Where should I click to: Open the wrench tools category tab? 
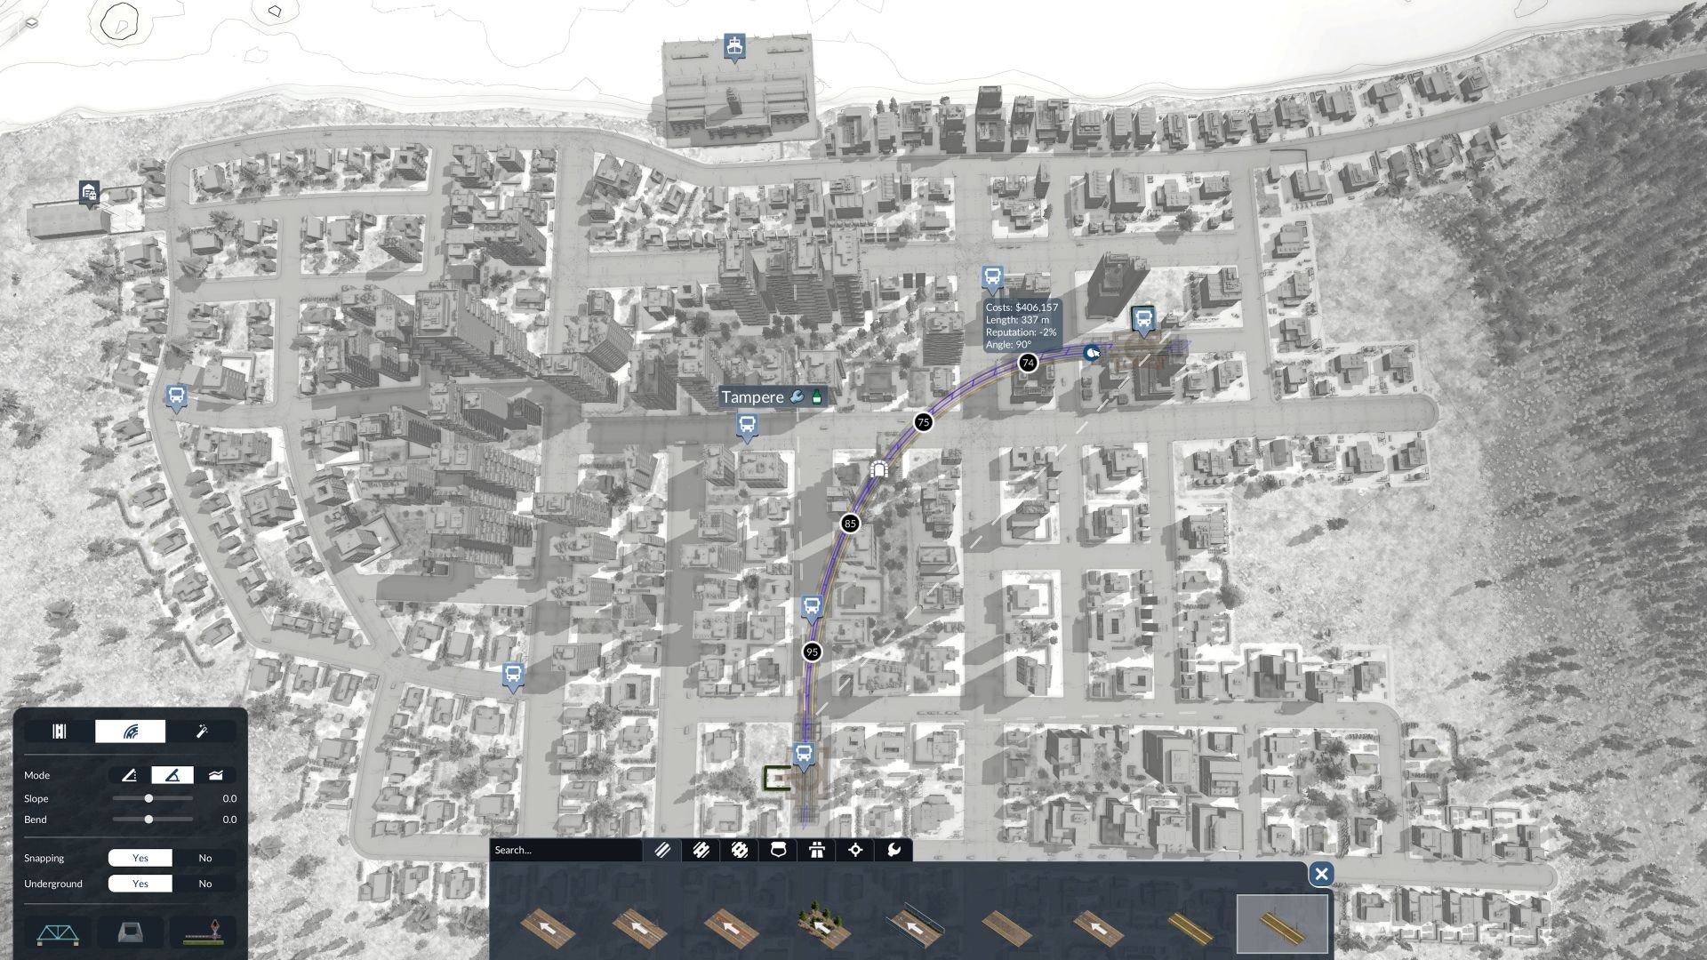click(x=894, y=850)
